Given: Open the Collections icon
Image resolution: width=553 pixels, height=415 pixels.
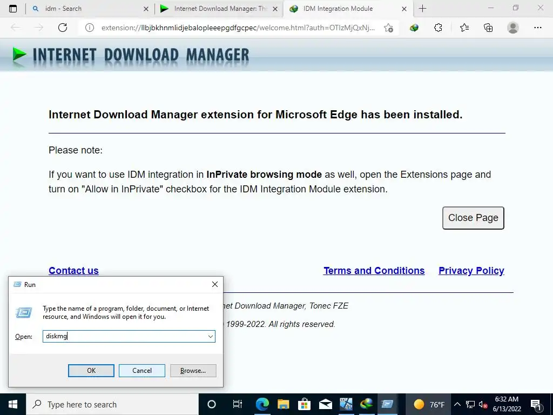Looking at the screenshot, I should click(488, 28).
